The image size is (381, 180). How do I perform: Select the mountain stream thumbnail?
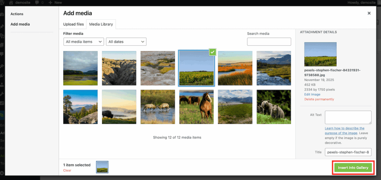tap(274, 68)
